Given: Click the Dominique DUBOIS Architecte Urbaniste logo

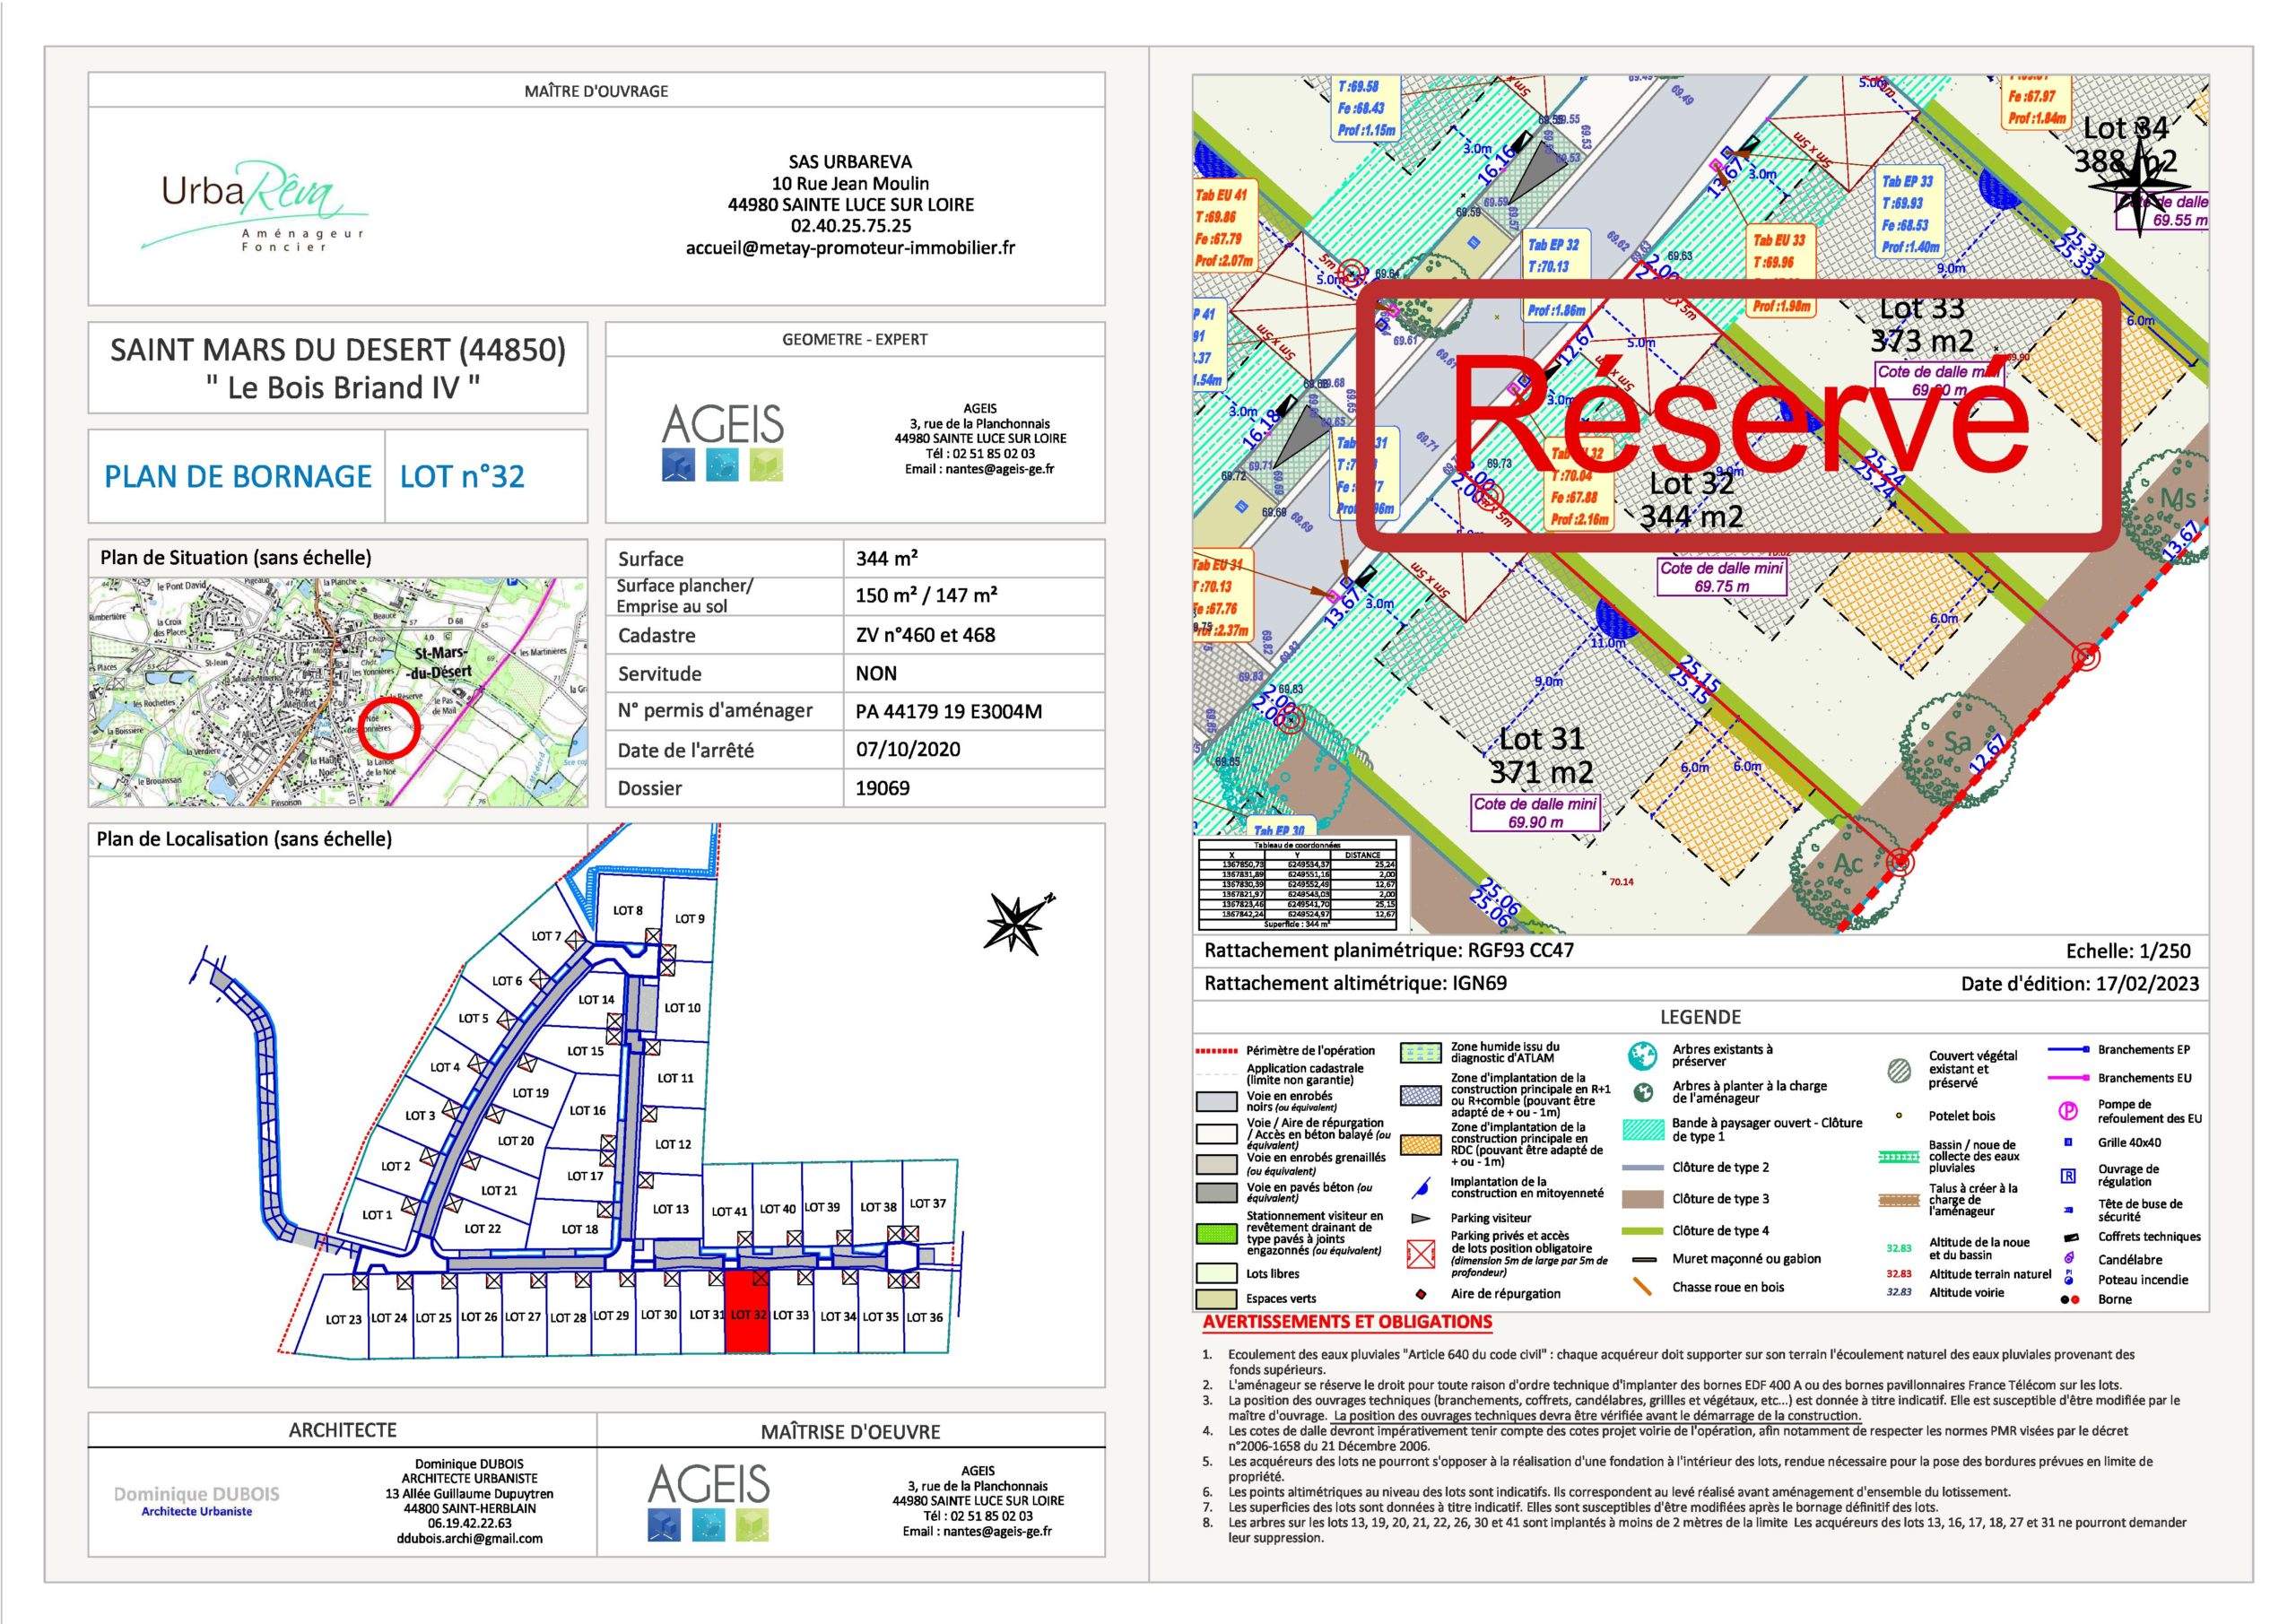Looking at the screenshot, I should (x=197, y=1501).
